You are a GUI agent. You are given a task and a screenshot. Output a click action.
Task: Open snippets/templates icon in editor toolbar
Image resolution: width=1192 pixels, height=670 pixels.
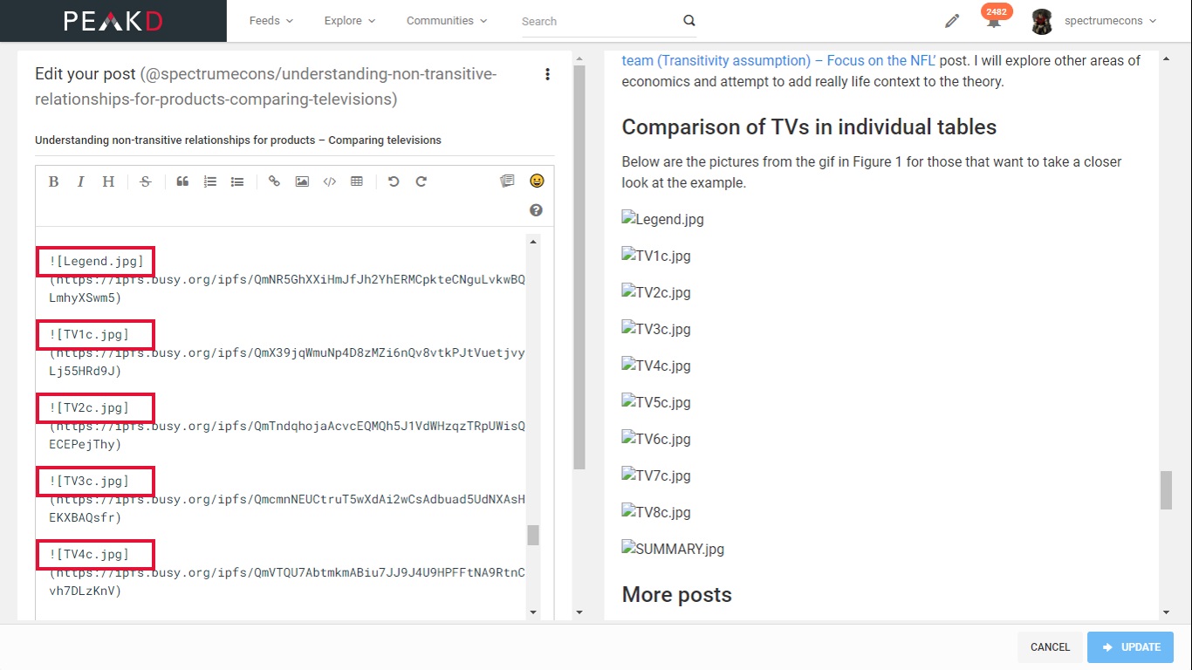click(x=507, y=181)
